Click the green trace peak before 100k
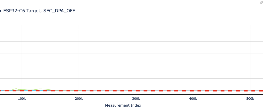 pos(16,89)
